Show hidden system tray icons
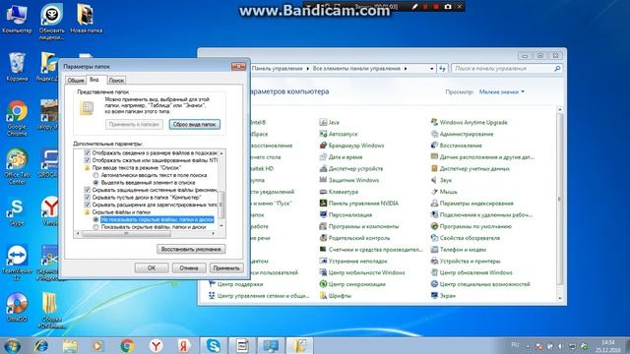Image resolution: width=630 pixels, height=354 pixels. click(x=528, y=346)
